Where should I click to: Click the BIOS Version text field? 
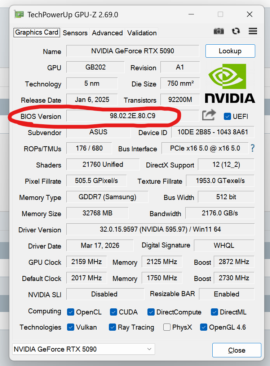(x=132, y=116)
